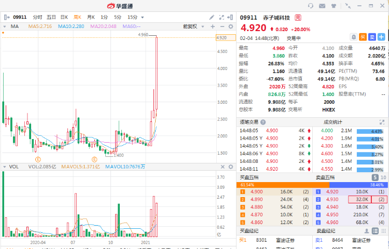Switch broker queue to grid view
Screen dimensions: 389x249
[x=383, y=231]
